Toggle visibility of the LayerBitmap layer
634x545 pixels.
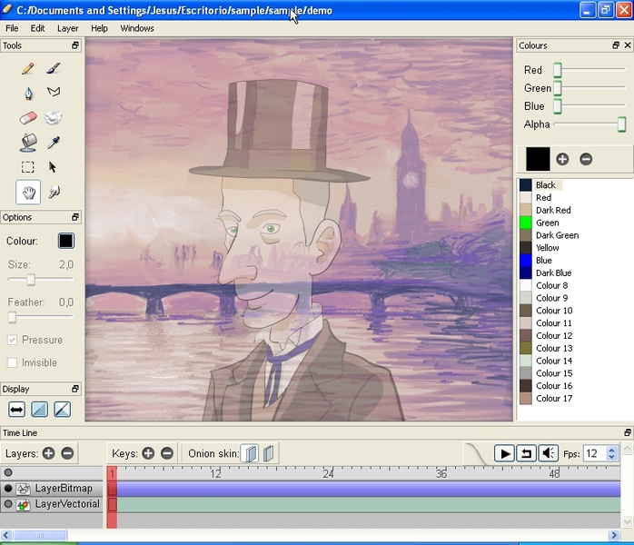tap(8, 489)
